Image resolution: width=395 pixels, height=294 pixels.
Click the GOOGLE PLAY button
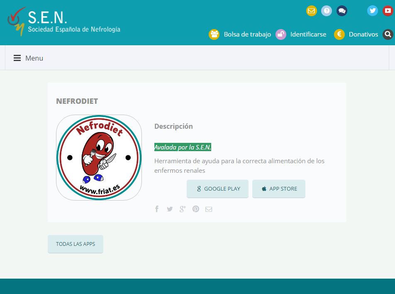click(x=217, y=189)
